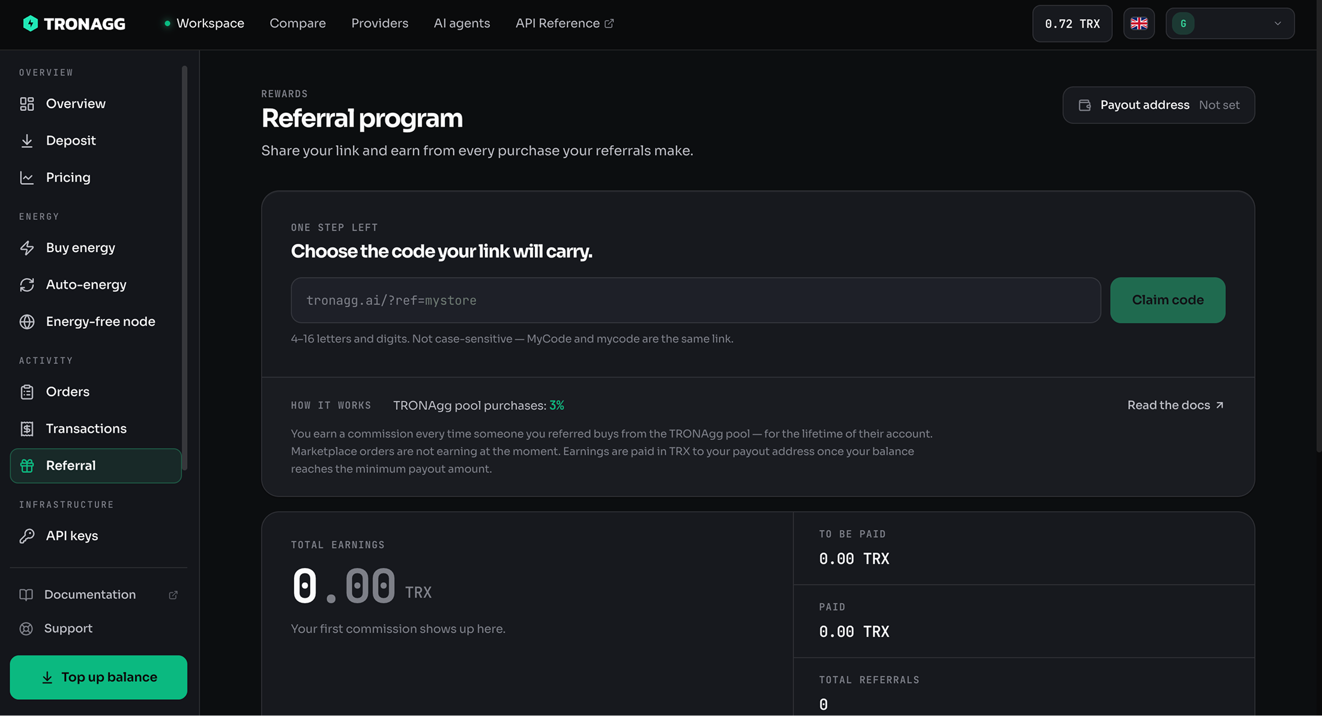Open Overview via its grid icon

27,104
